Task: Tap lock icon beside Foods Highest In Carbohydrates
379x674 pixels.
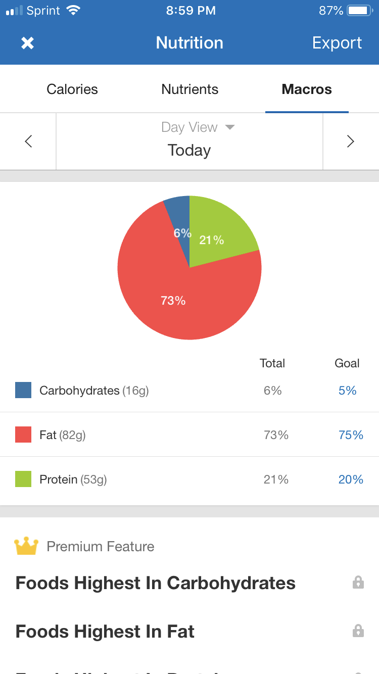Action: click(358, 582)
